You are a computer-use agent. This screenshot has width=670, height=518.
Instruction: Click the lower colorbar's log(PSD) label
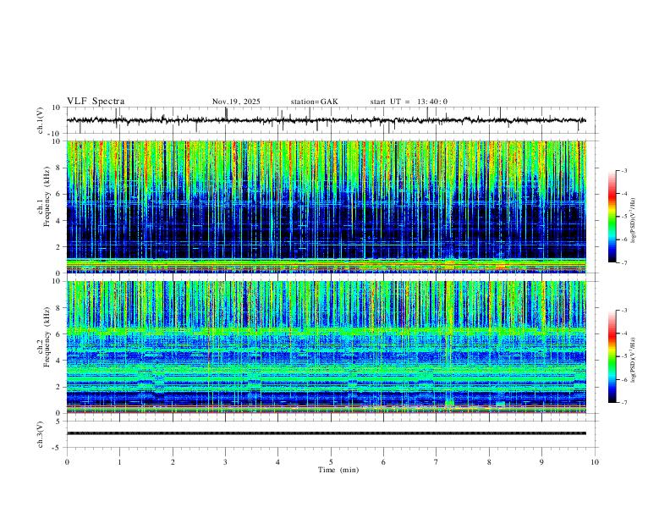point(634,360)
